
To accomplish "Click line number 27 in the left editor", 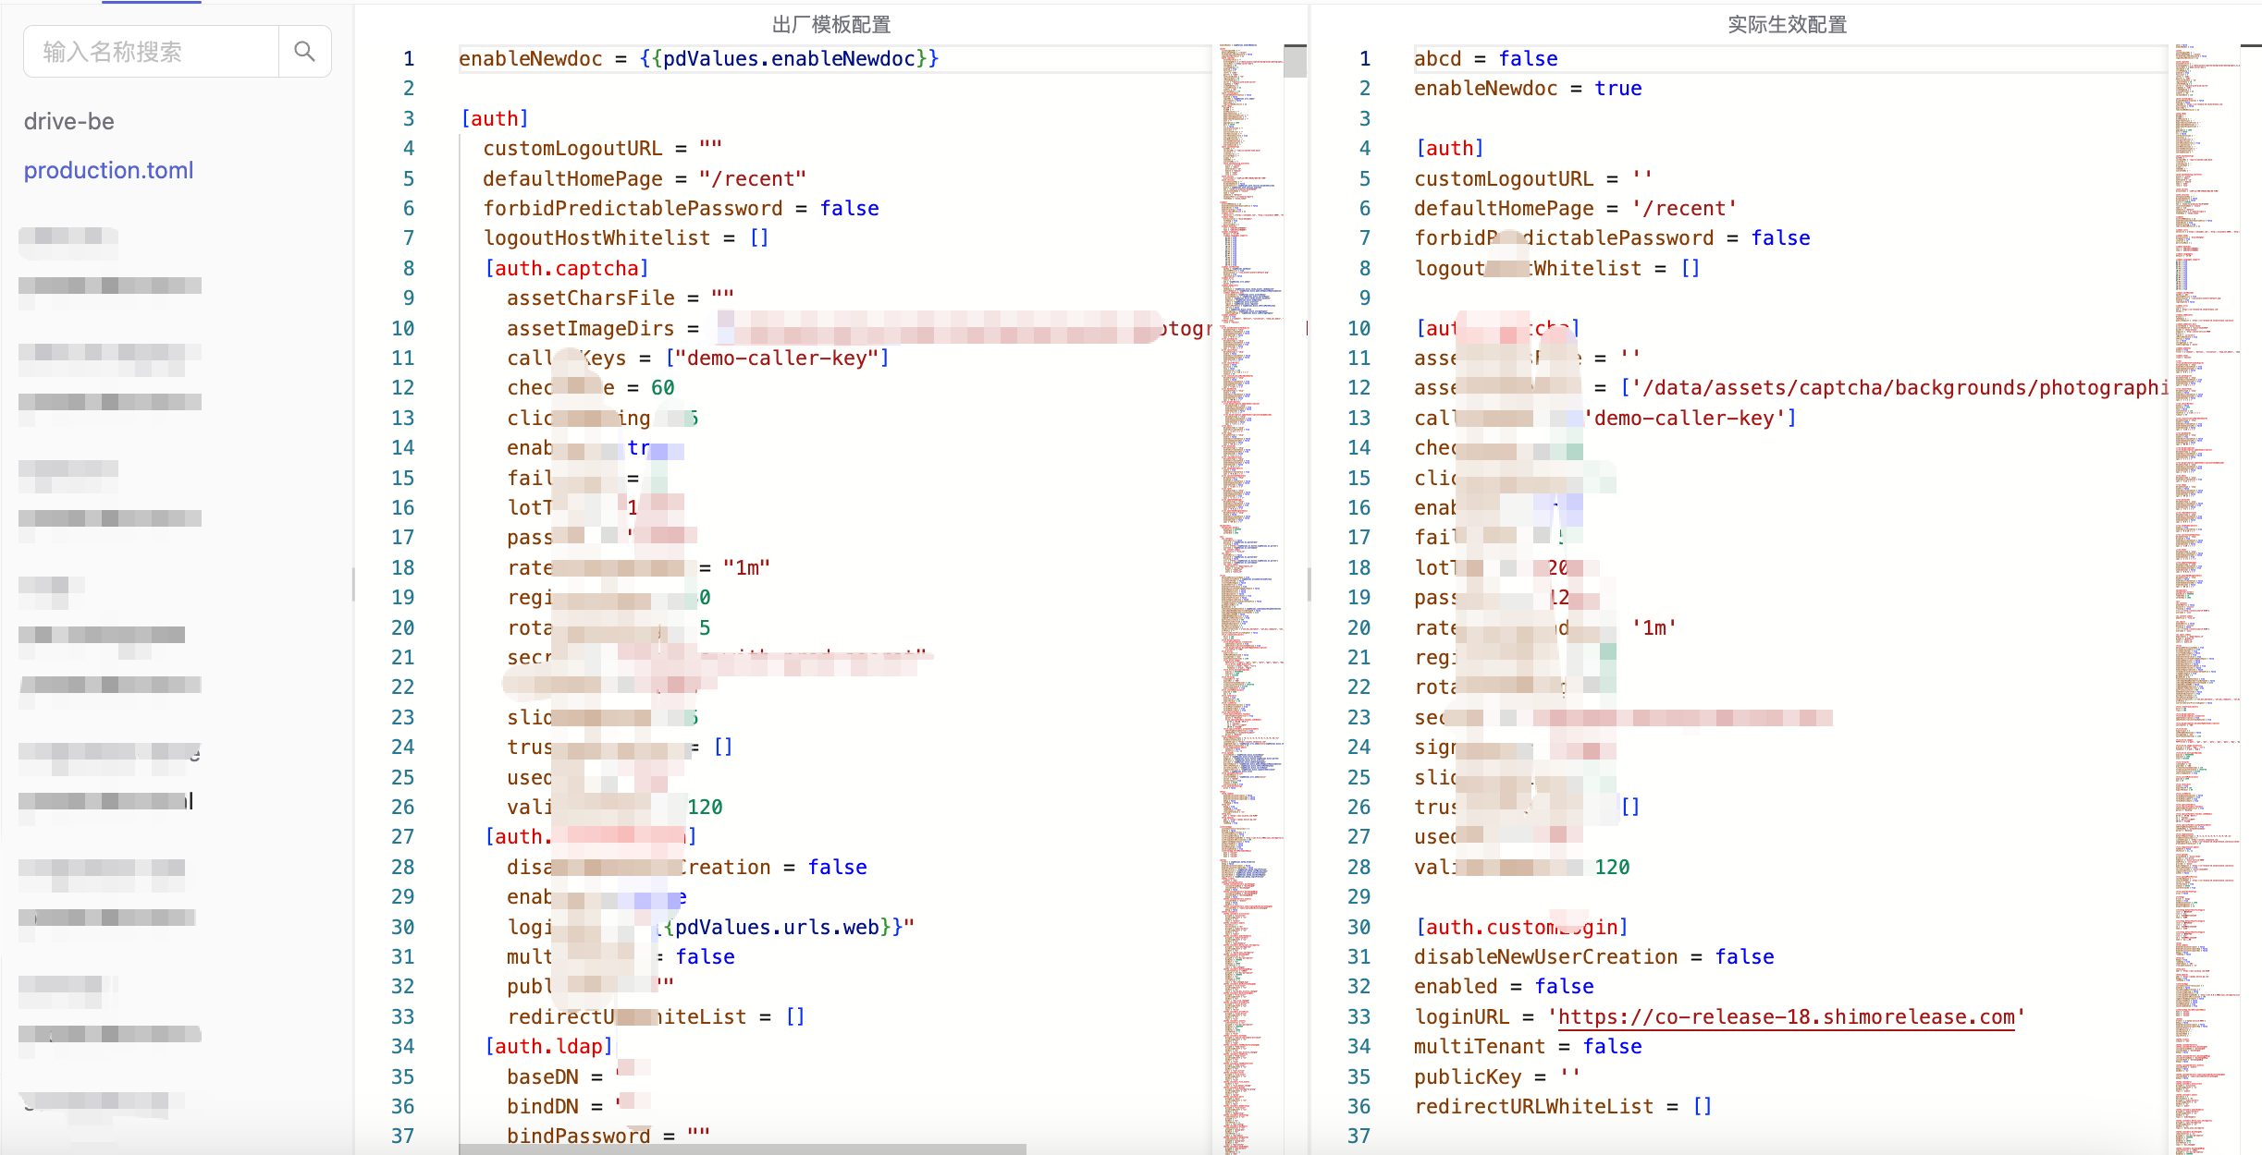I will tap(402, 836).
